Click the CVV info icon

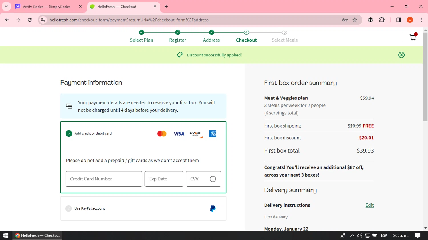[213, 179]
